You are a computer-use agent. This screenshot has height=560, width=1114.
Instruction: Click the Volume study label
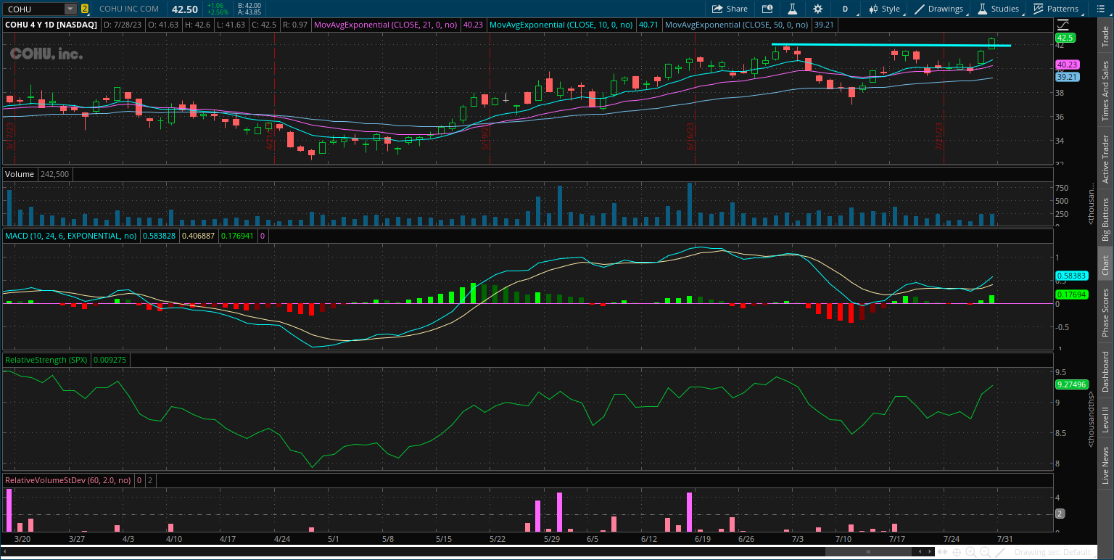pyautogui.click(x=20, y=174)
